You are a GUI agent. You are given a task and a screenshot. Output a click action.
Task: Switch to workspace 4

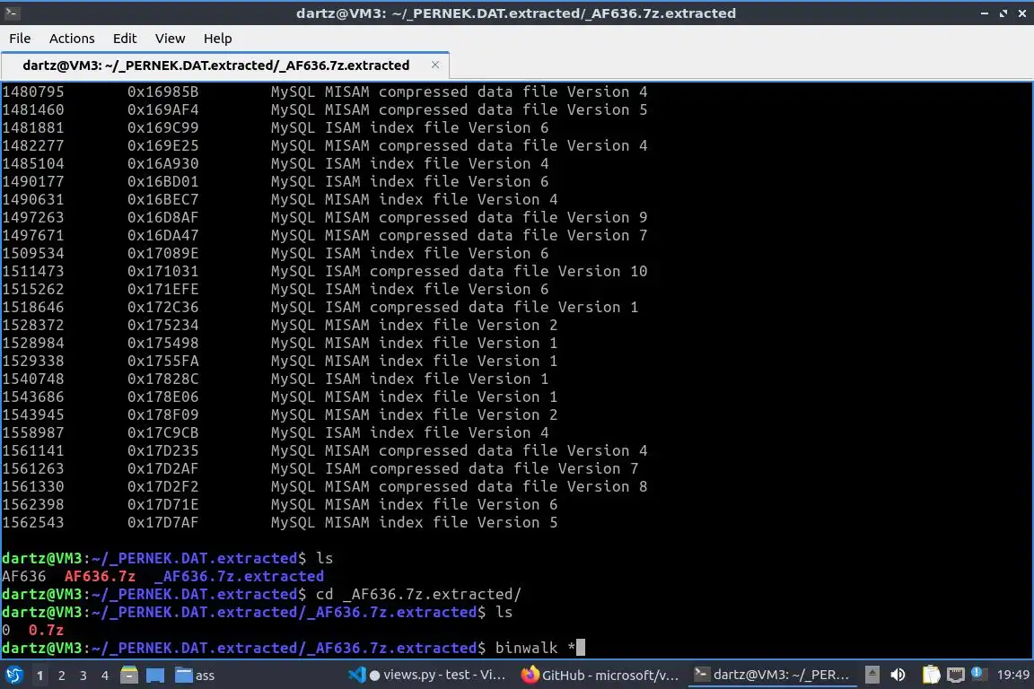105,676
